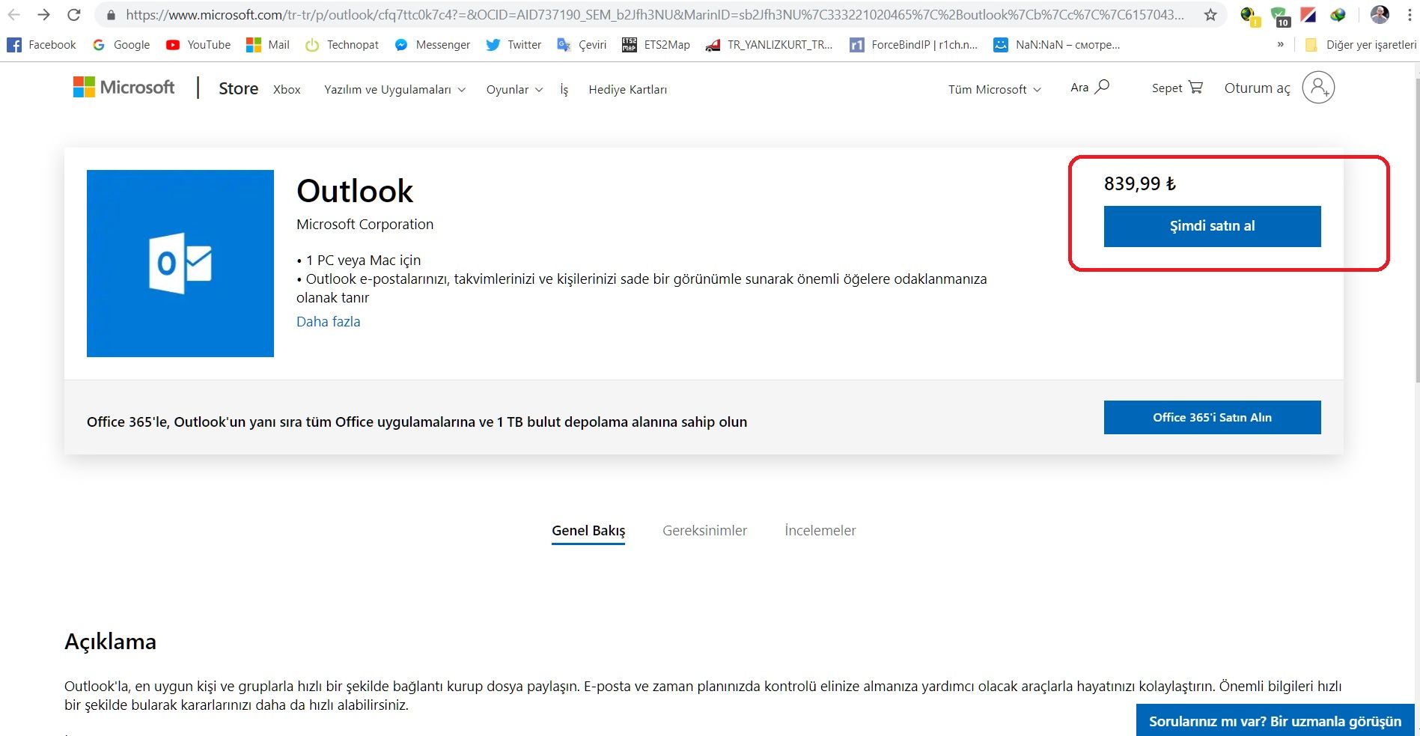Bookmark this page with the star icon

coord(1210,14)
